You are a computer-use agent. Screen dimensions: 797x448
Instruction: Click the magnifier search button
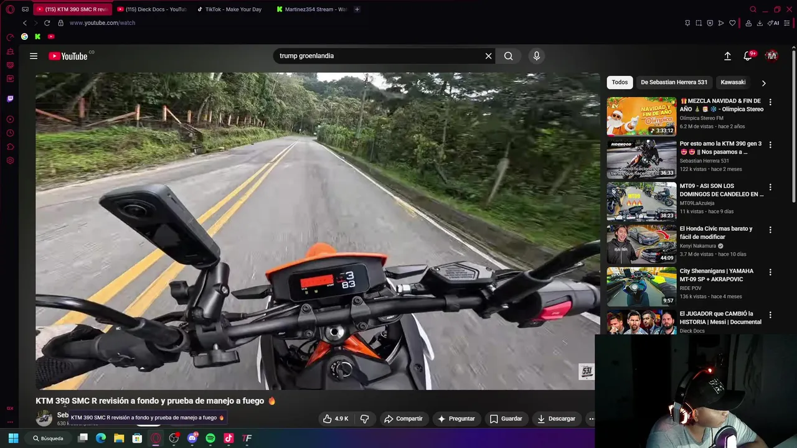509,56
